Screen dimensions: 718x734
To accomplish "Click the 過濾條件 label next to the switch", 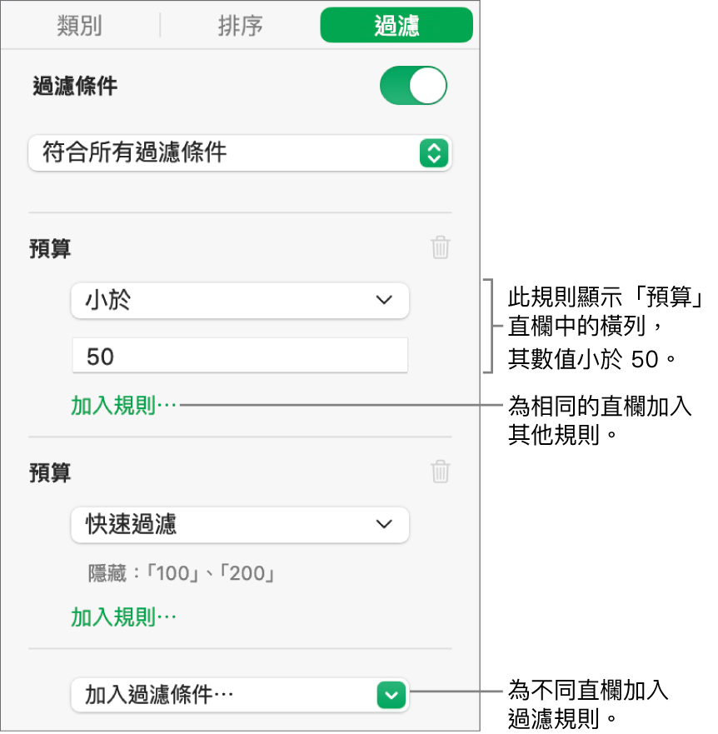I will (x=75, y=87).
